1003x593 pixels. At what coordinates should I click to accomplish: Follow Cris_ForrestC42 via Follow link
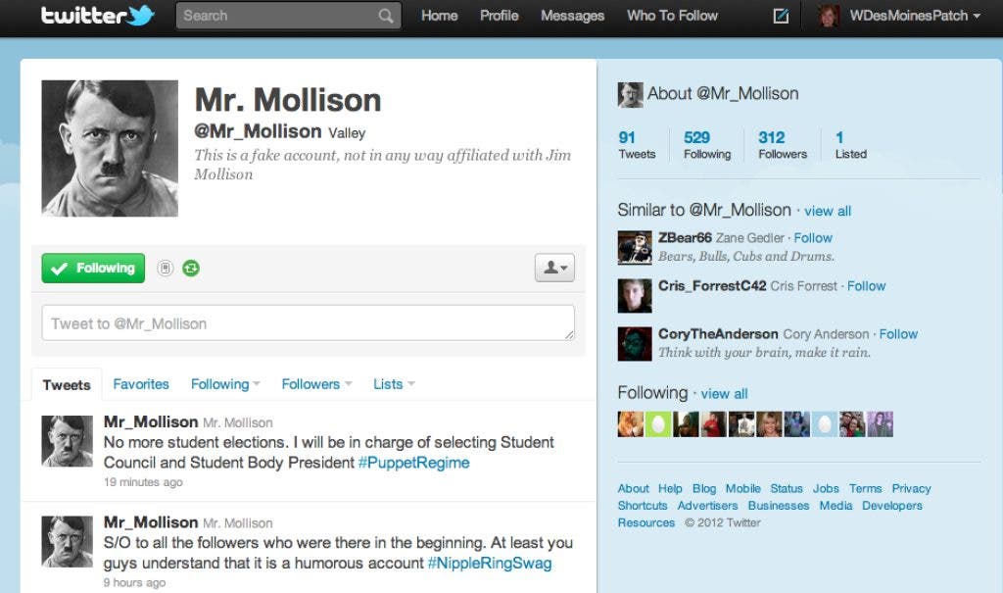click(866, 286)
